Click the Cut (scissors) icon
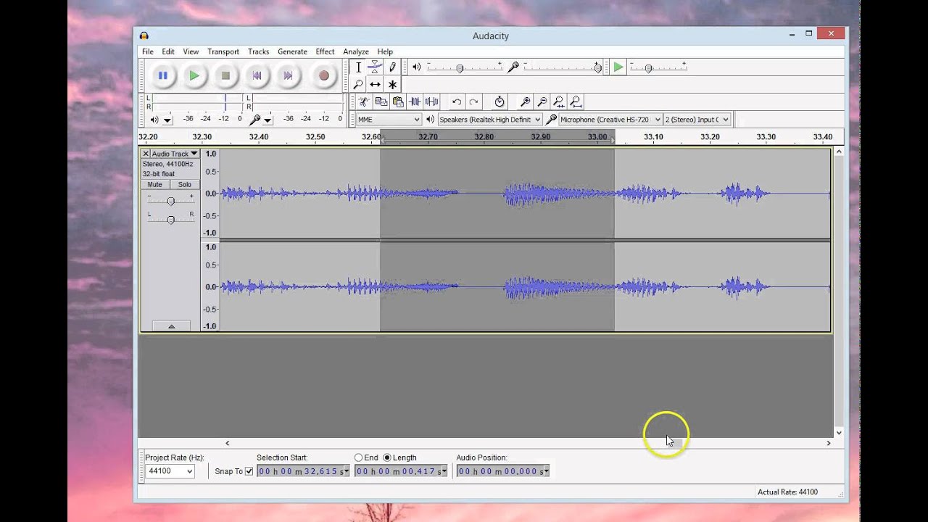This screenshot has width=928, height=522. [364, 101]
